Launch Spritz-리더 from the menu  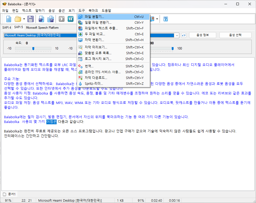(113, 83)
